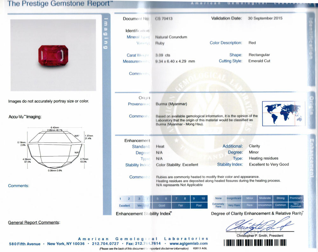Screen dimensions: 318x252
Task: Click the General Report Comments heading
Action: click(34, 222)
